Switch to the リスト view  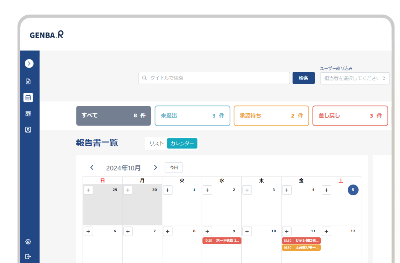pos(156,143)
